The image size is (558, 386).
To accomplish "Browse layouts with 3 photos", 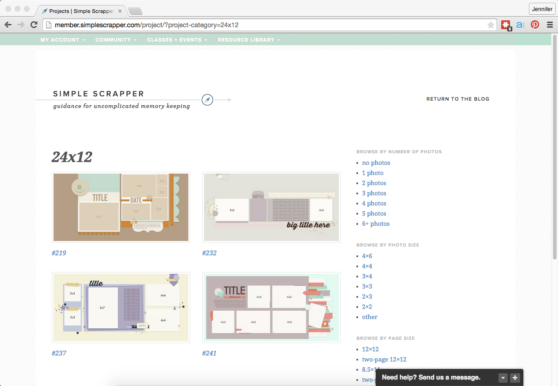I will coord(374,193).
